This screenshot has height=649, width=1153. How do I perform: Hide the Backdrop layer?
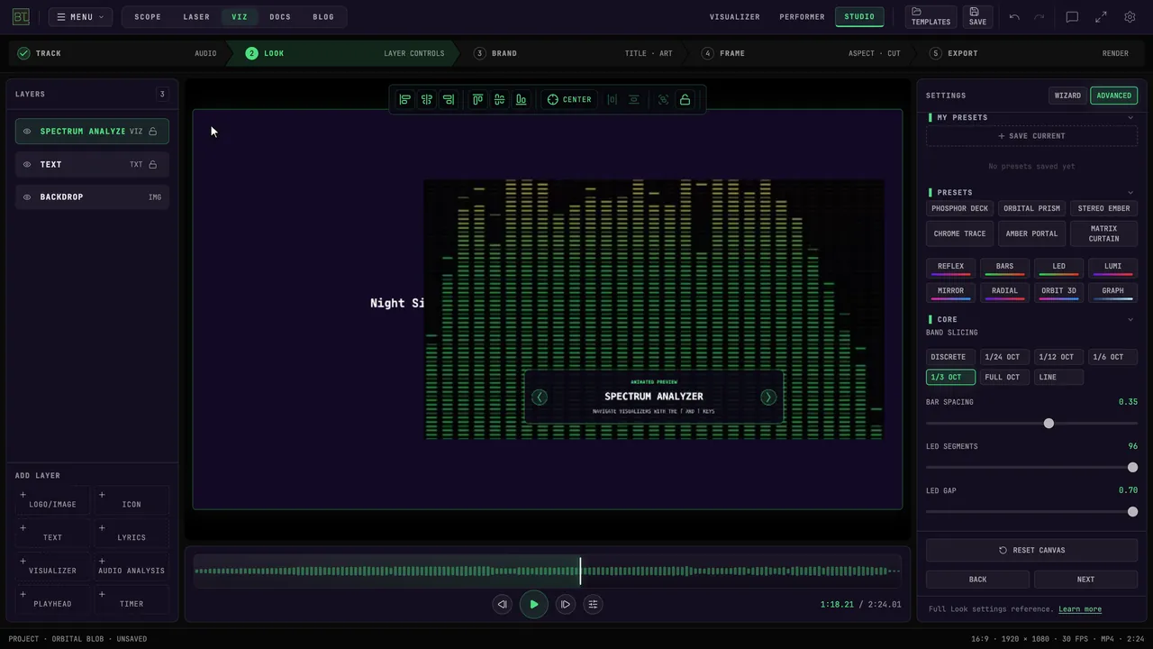point(27,197)
